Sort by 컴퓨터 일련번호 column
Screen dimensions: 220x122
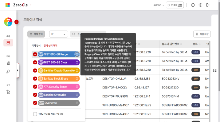coord(181,44)
